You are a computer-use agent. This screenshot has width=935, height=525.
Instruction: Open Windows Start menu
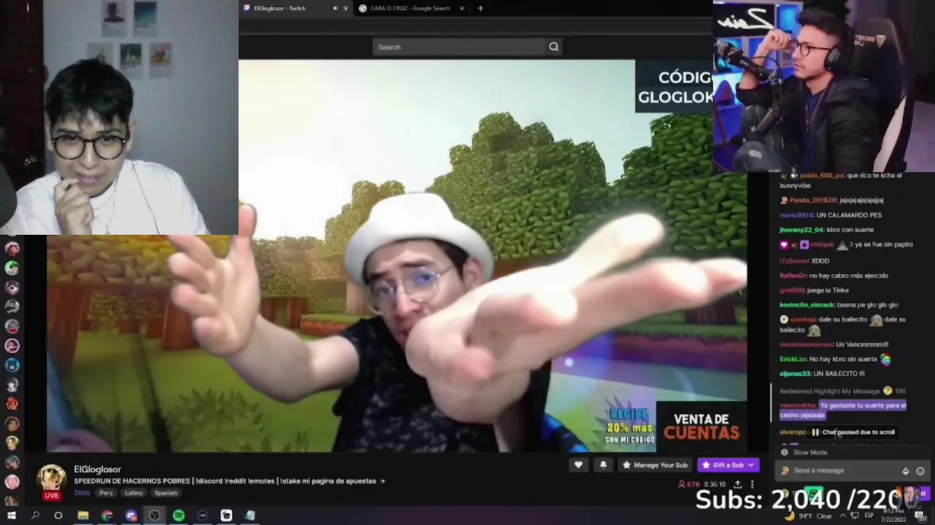tap(11, 516)
